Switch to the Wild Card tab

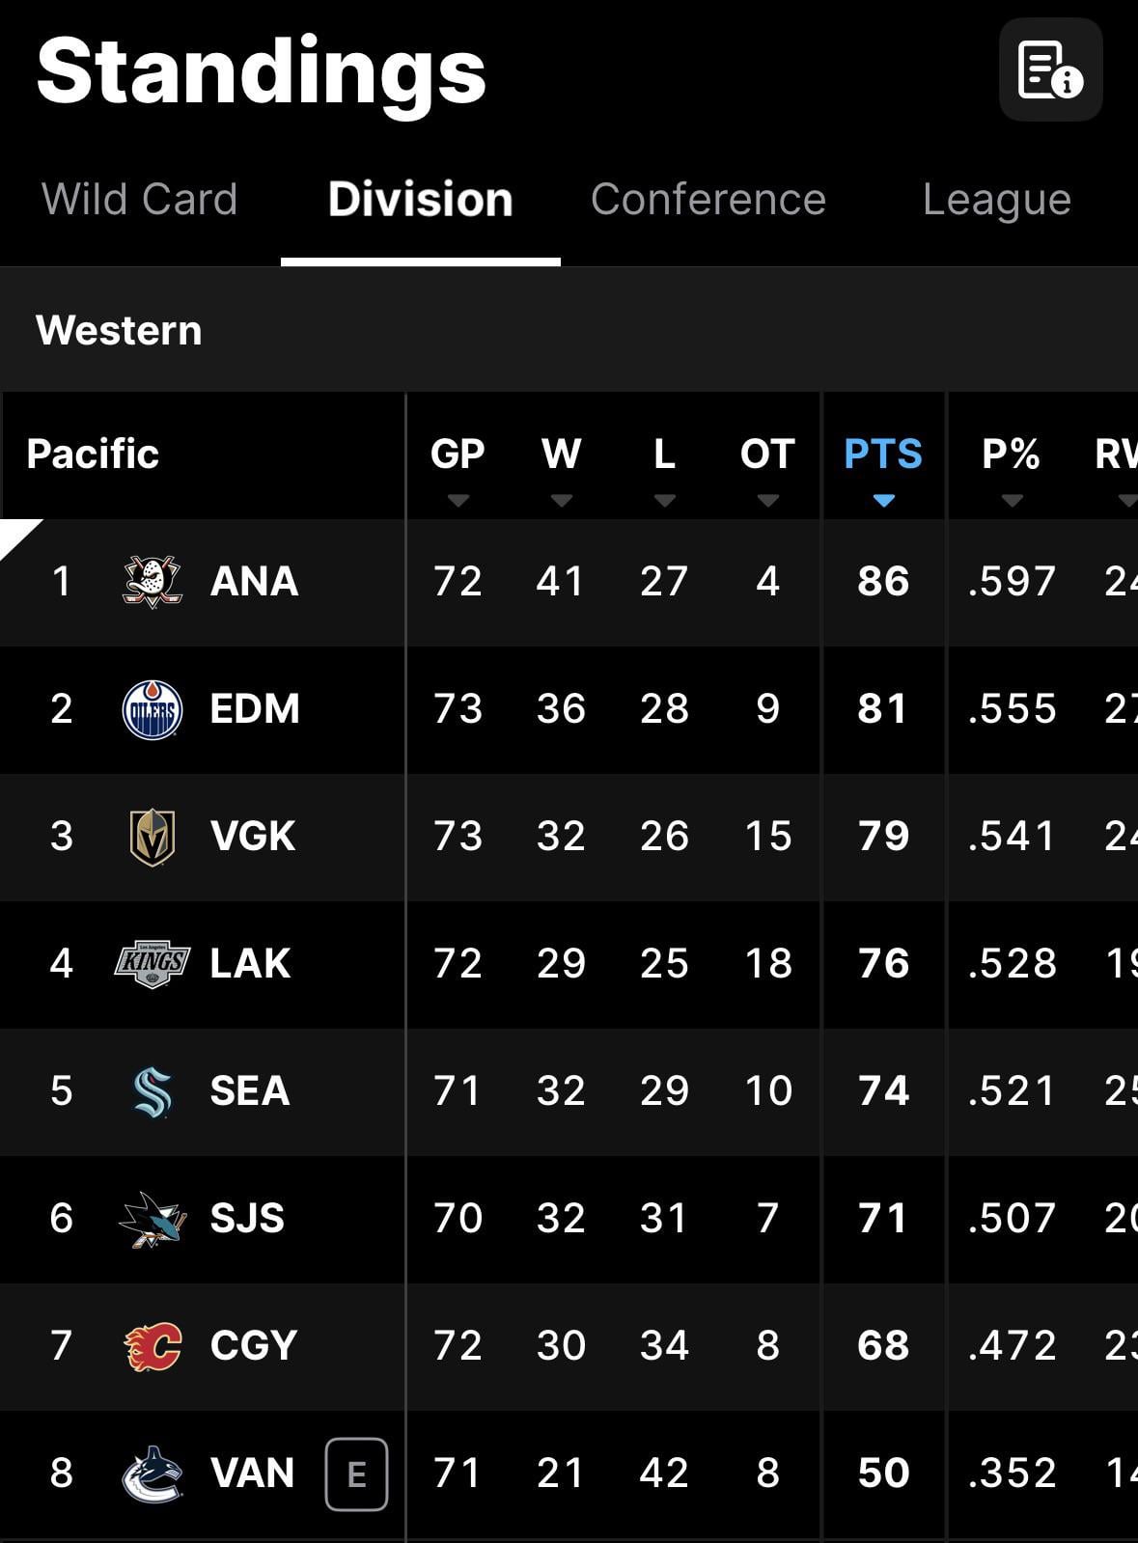click(x=139, y=200)
